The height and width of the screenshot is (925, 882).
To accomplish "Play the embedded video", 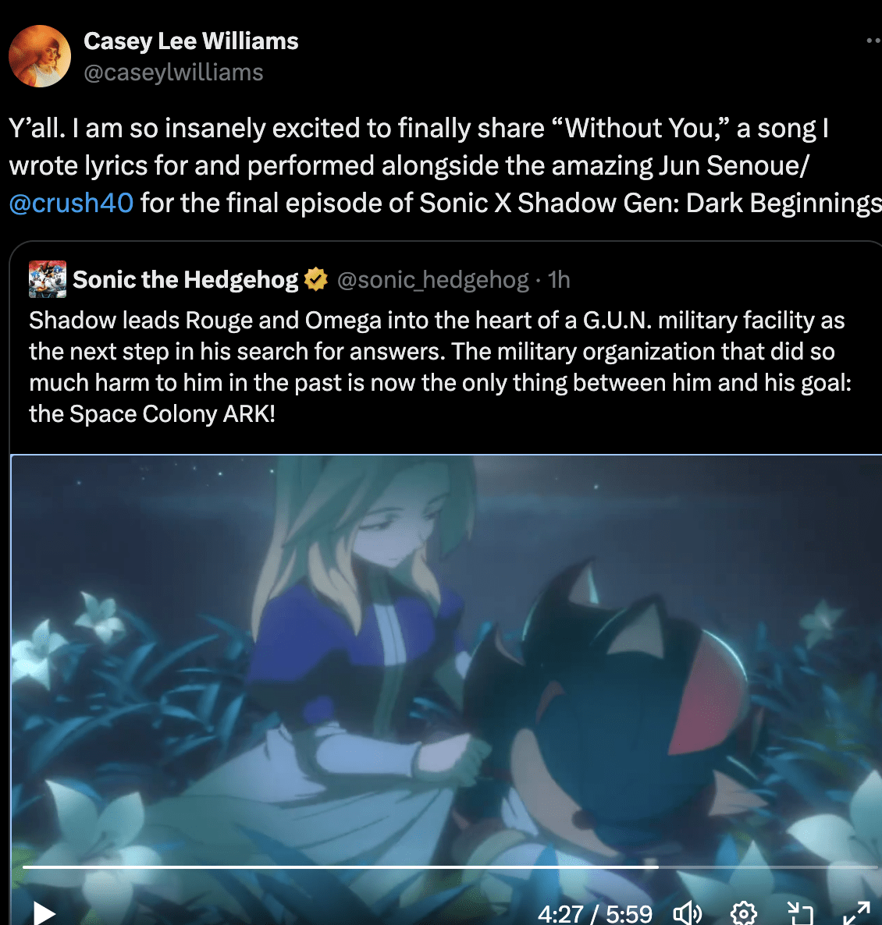I will tap(44, 913).
